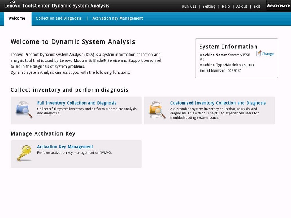
Task: Click the Full Inventory folder magnifier icon
Action: pos(24,110)
